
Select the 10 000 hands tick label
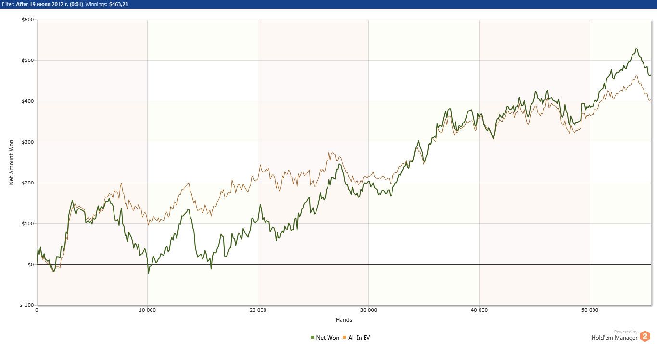(x=147, y=311)
